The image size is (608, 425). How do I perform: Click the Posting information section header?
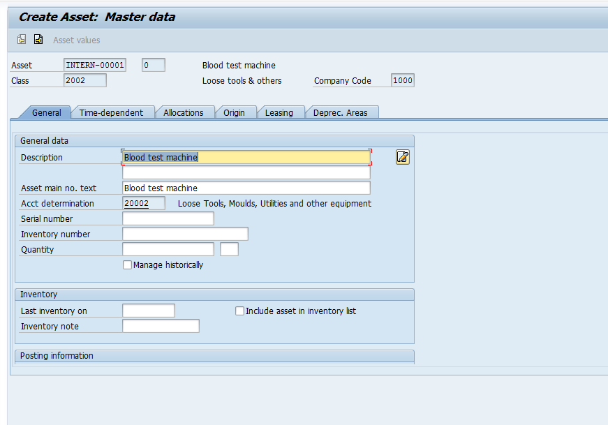click(x=214, y=356)
